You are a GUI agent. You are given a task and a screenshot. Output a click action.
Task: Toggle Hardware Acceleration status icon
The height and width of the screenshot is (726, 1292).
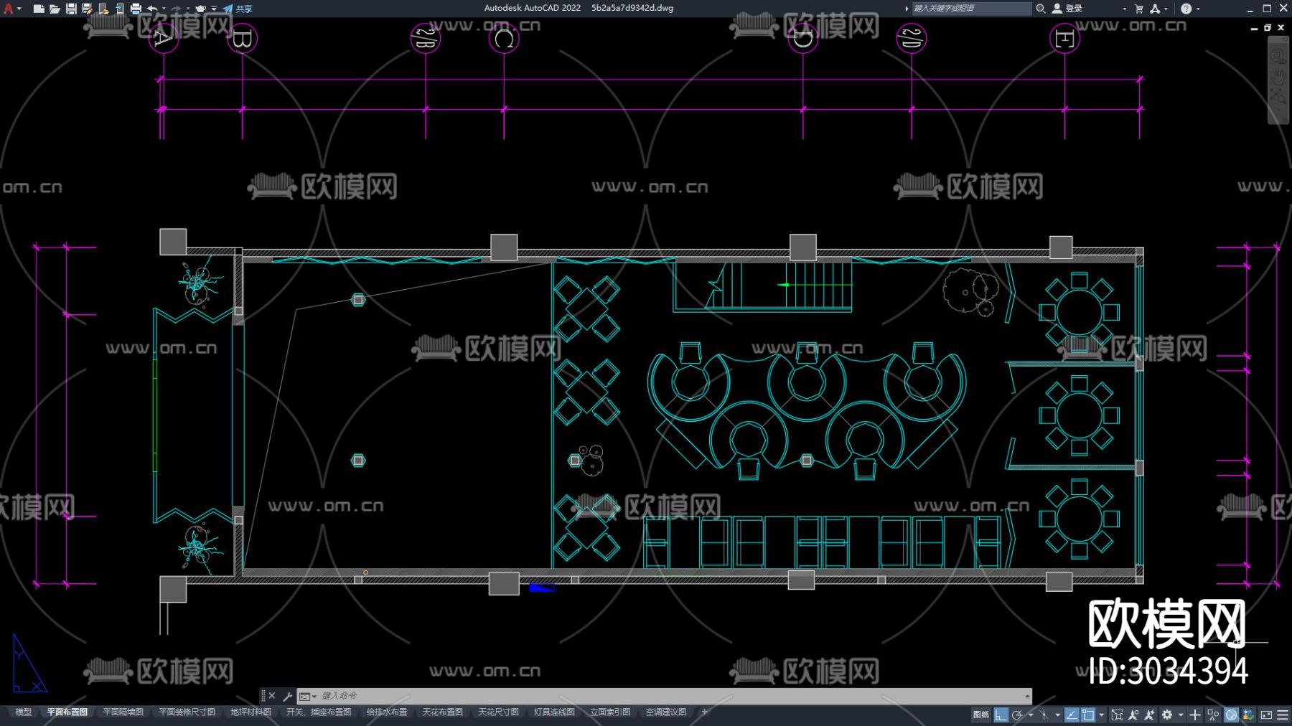point(1231,715)
